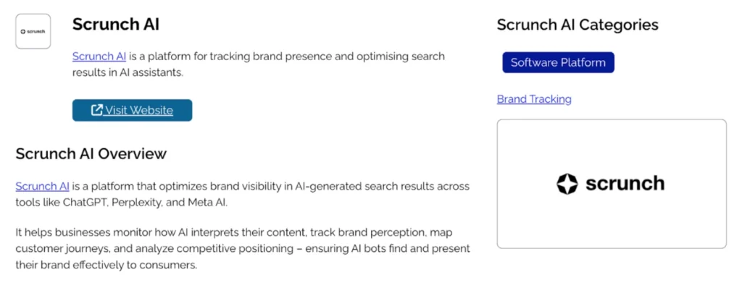Open the Scrunch AI link in top description
This screenshot has height=304, width=742.
[x=99, y=56]
